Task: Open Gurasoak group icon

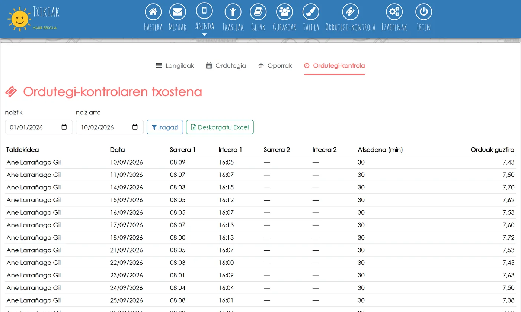Action: [x=284, y=12]
